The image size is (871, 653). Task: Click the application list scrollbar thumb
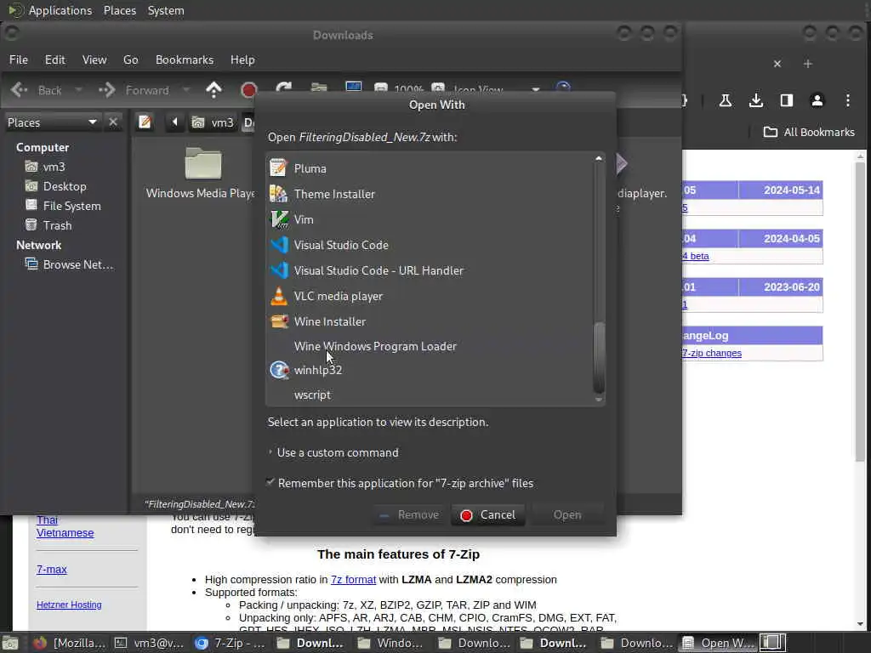[598, 356]
